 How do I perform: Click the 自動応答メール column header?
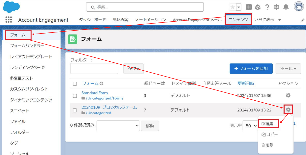(217, 83)
